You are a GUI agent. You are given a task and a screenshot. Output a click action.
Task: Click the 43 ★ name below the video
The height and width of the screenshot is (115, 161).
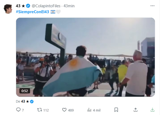point(25,101)
